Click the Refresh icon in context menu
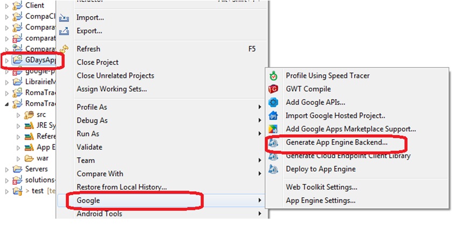The height and width of the screenshot is (231, 453). click(x=64, y=49)
